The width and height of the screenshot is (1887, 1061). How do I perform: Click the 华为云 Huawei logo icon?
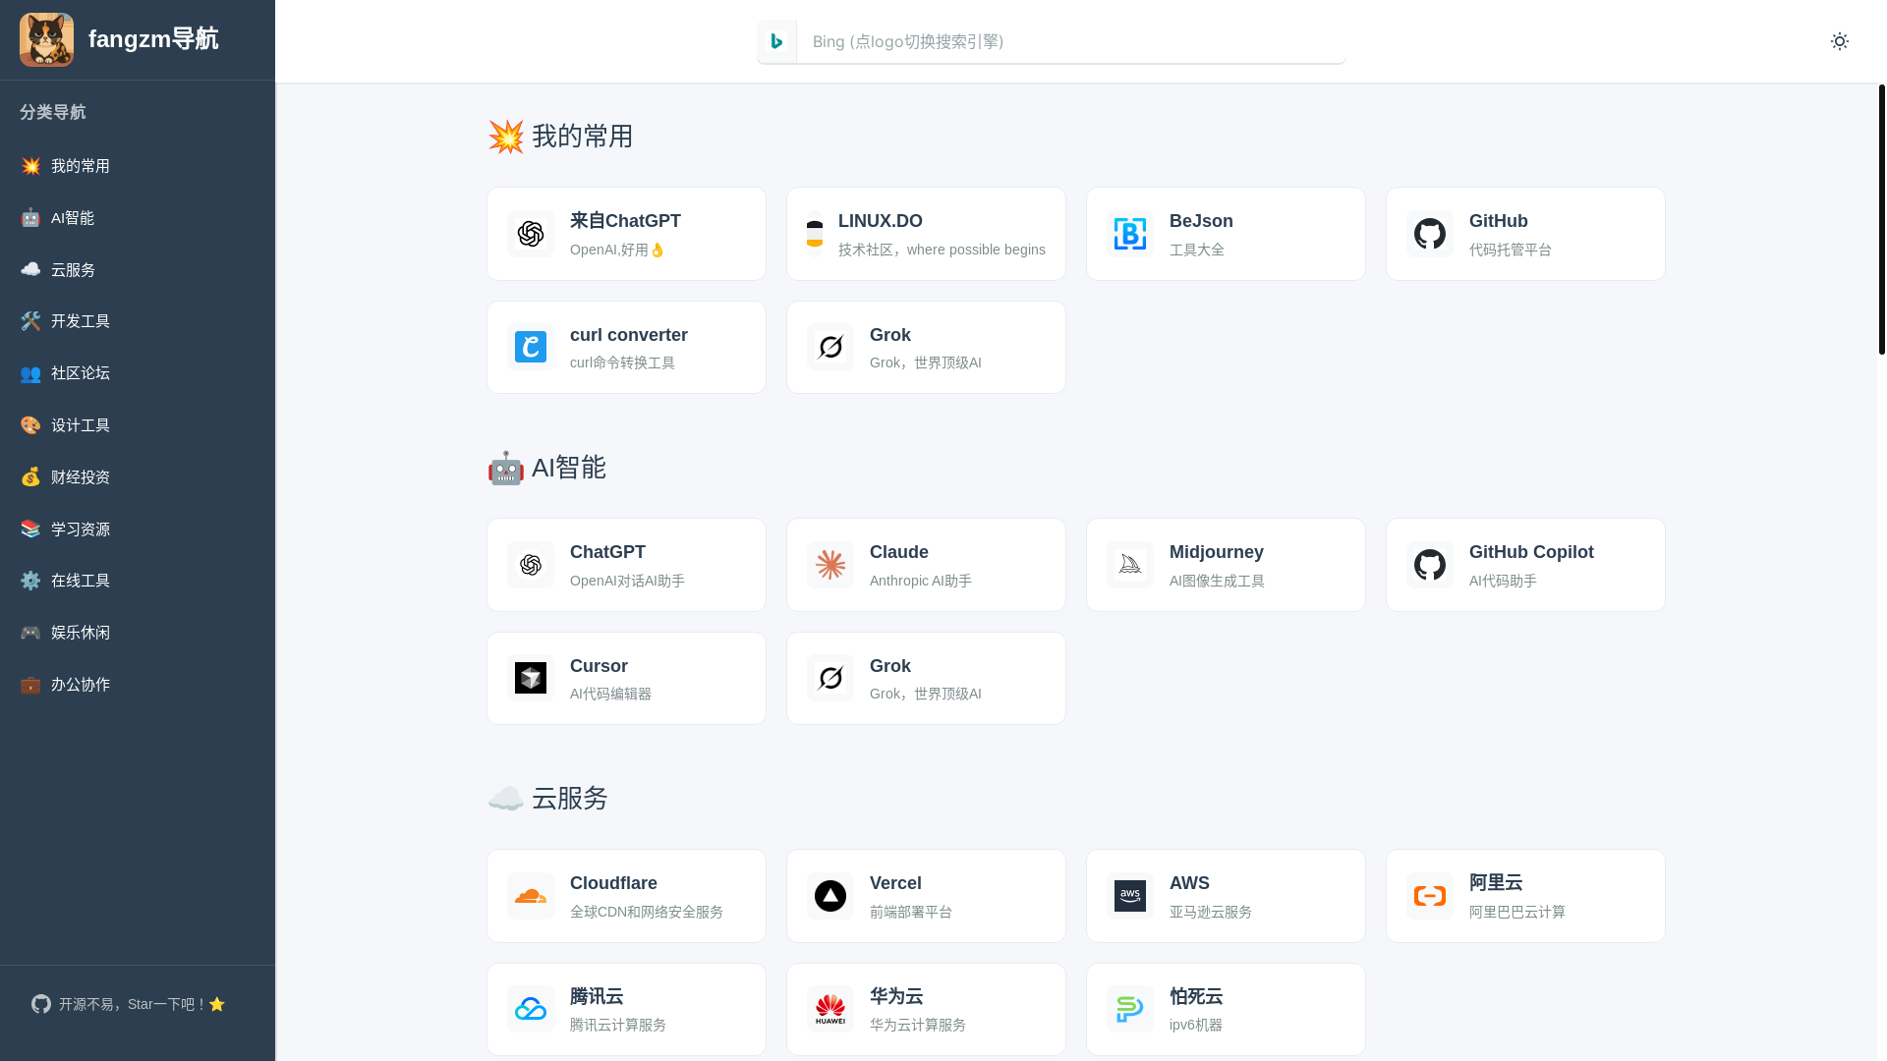830,1009
